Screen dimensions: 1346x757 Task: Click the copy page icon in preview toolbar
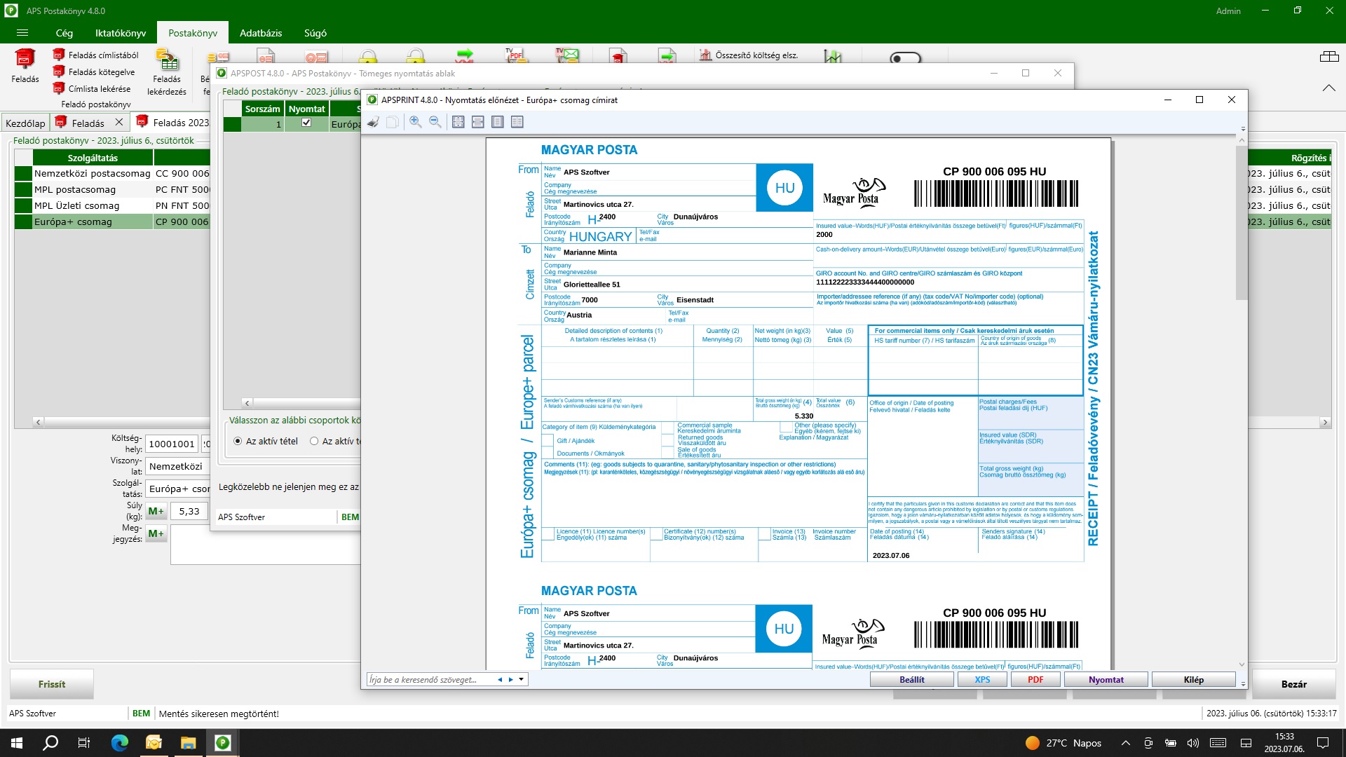393,122
